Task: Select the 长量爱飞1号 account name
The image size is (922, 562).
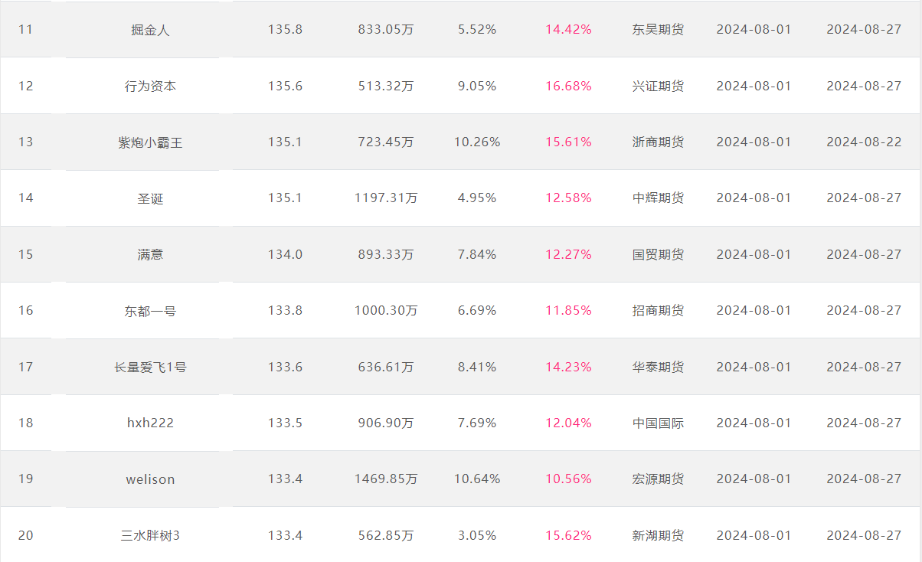Action: 150,367
